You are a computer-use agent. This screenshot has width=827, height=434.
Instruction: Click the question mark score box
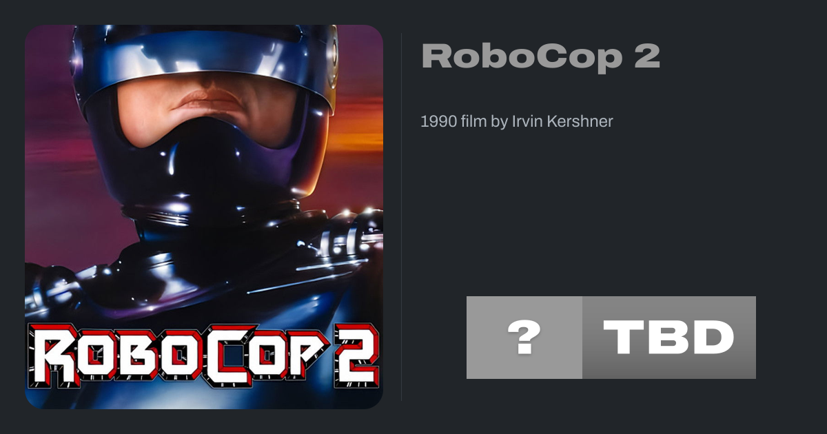click(x=524, y=338)
